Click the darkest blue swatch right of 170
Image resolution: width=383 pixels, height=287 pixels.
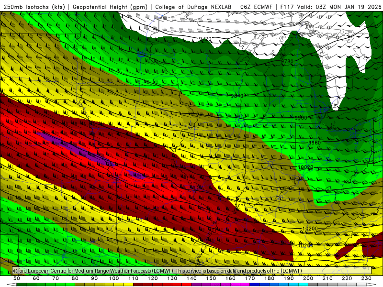point(255,285)
